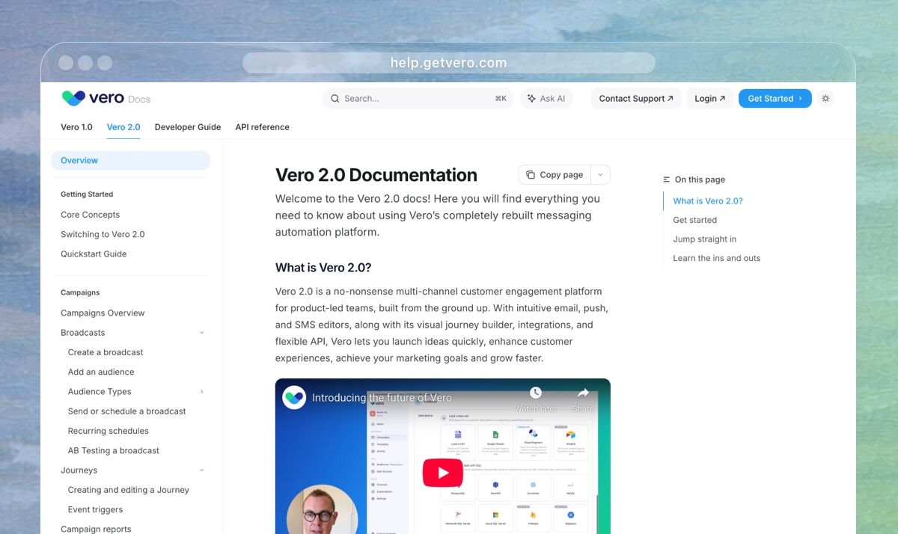Switch to the Vero 1.0 tab

76,127
